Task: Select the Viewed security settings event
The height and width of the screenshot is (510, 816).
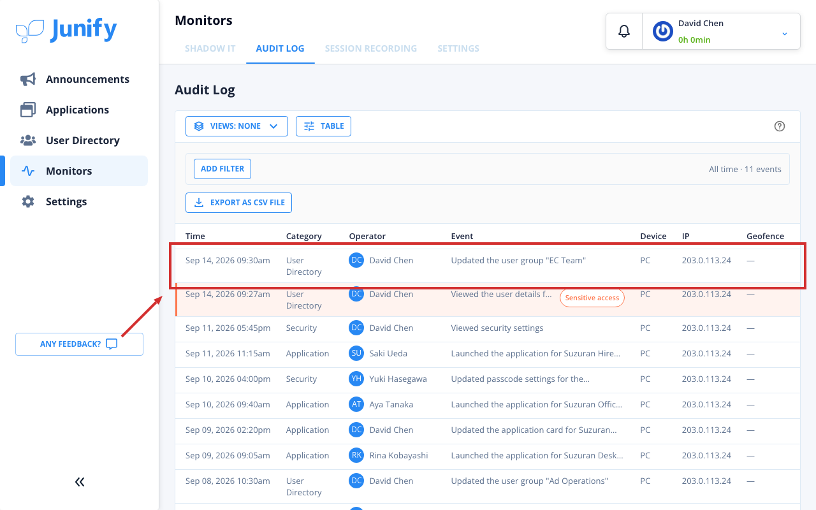Action: coord(497,328)
